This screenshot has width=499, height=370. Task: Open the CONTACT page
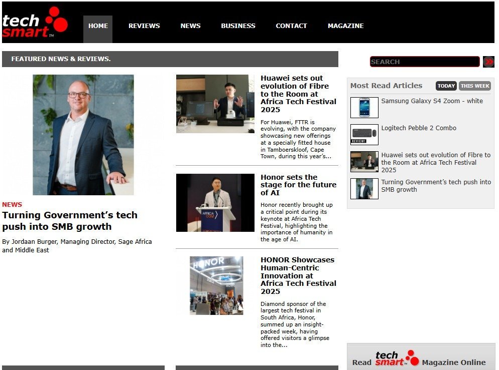[291, 26]
